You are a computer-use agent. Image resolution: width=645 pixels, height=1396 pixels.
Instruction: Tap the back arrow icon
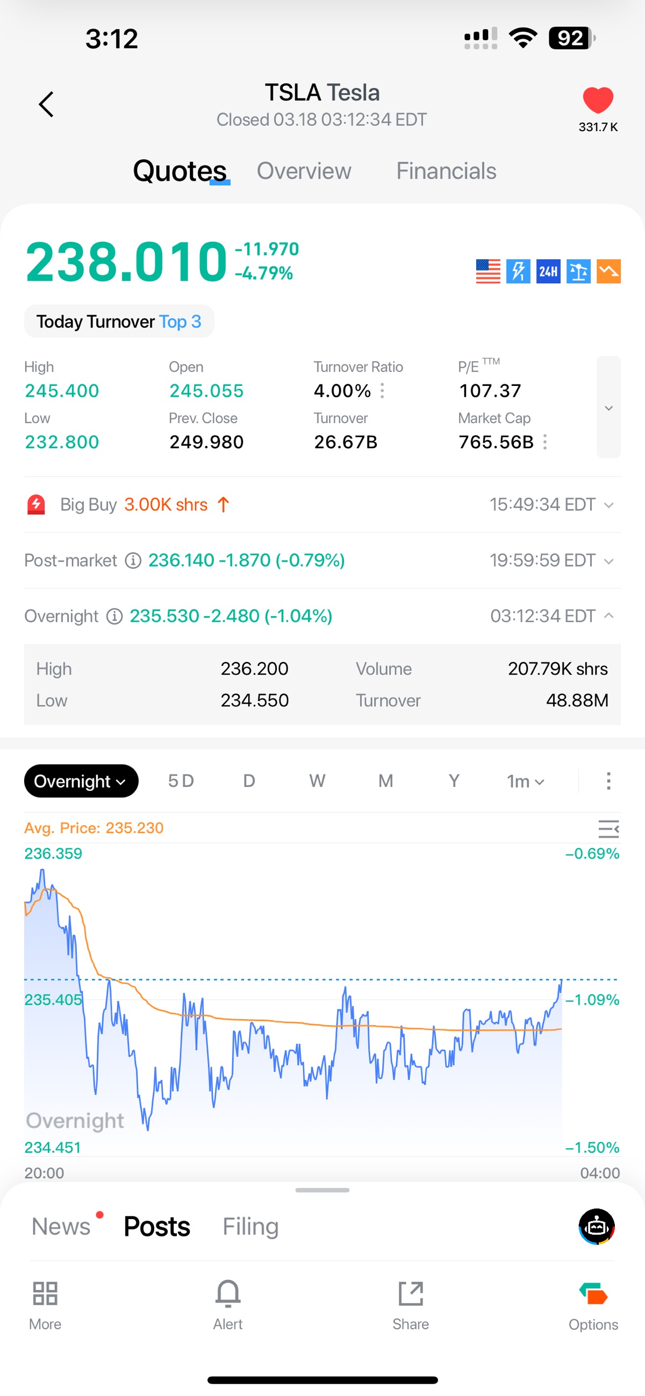click(46, 104)
